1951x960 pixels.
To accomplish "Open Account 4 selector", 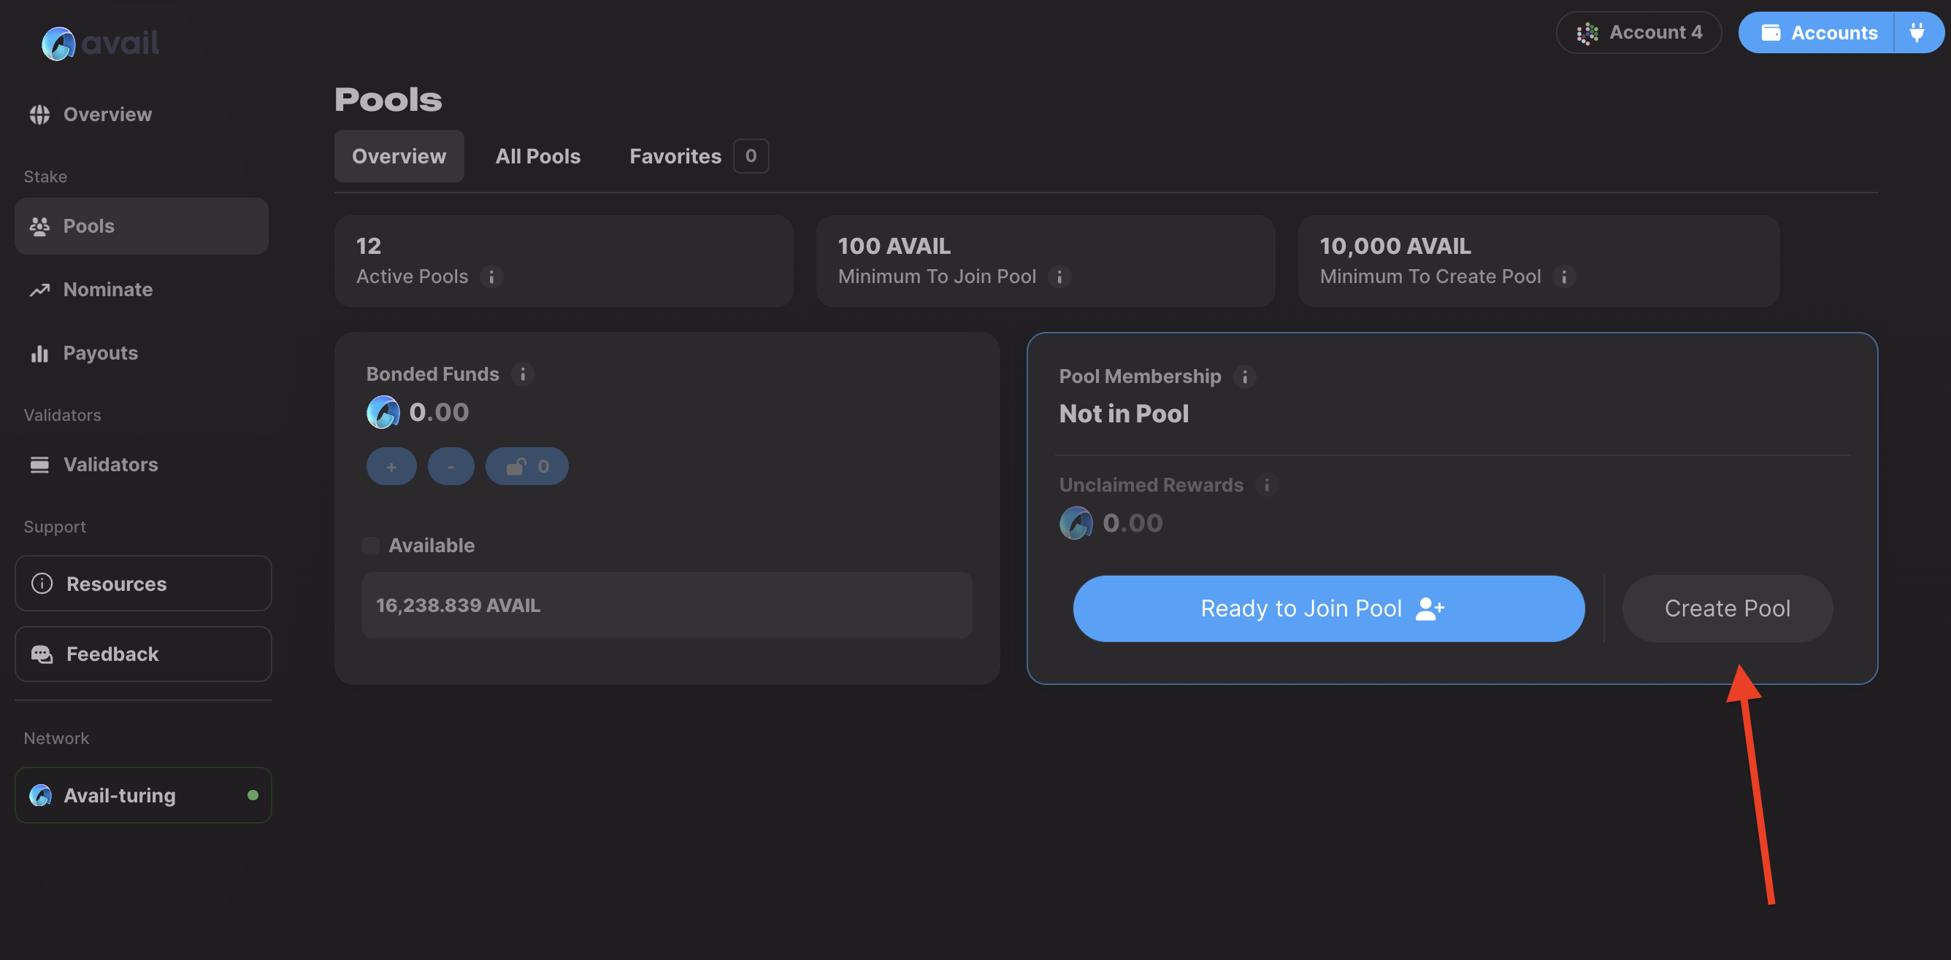I will click(1638, 33).
